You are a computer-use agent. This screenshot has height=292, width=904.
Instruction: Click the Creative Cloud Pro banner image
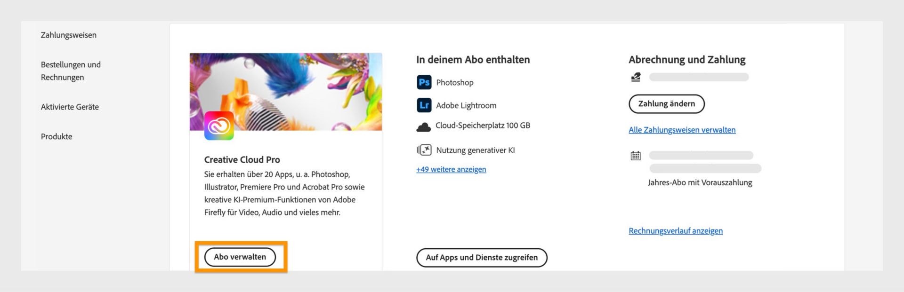(286, 92)
